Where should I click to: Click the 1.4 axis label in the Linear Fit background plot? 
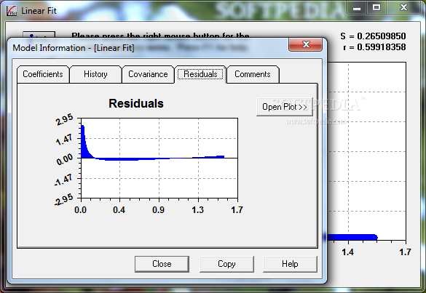348,252
